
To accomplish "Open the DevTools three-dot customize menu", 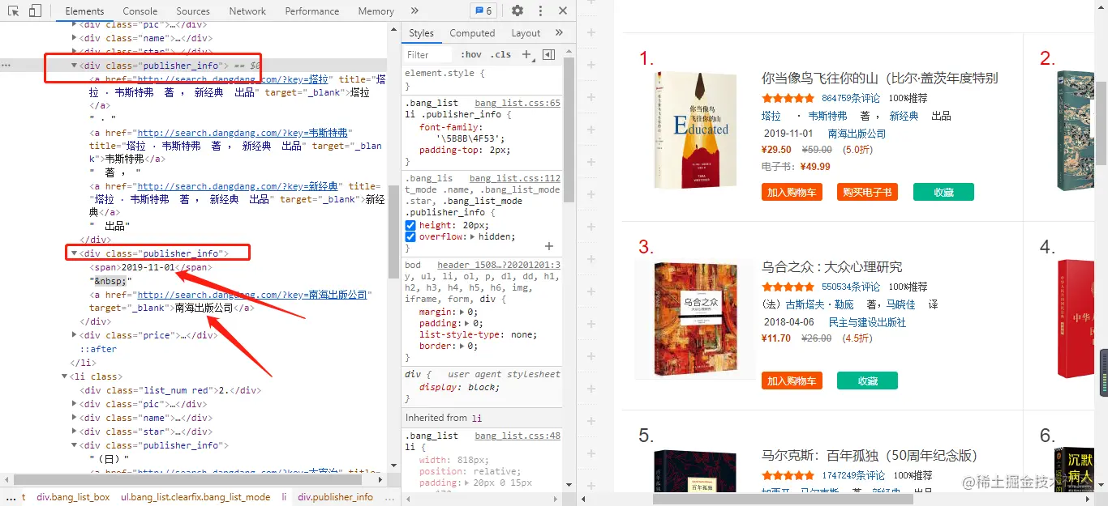I will point(540,11).
